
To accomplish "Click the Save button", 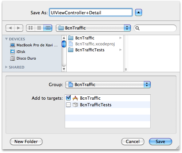I will 161,142.
